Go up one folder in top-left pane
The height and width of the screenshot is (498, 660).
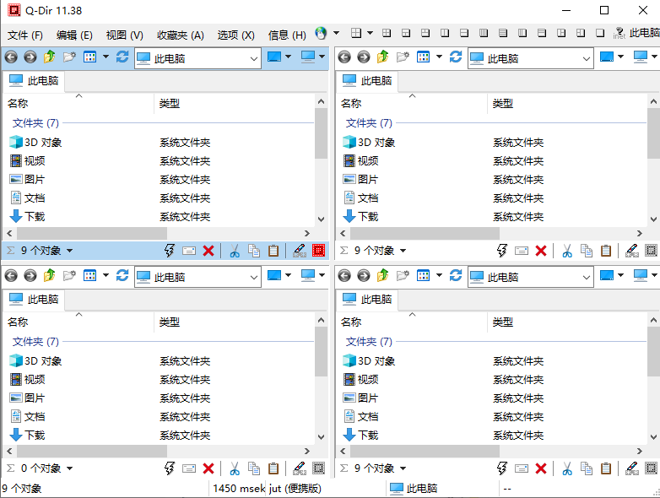click(49, 57)
